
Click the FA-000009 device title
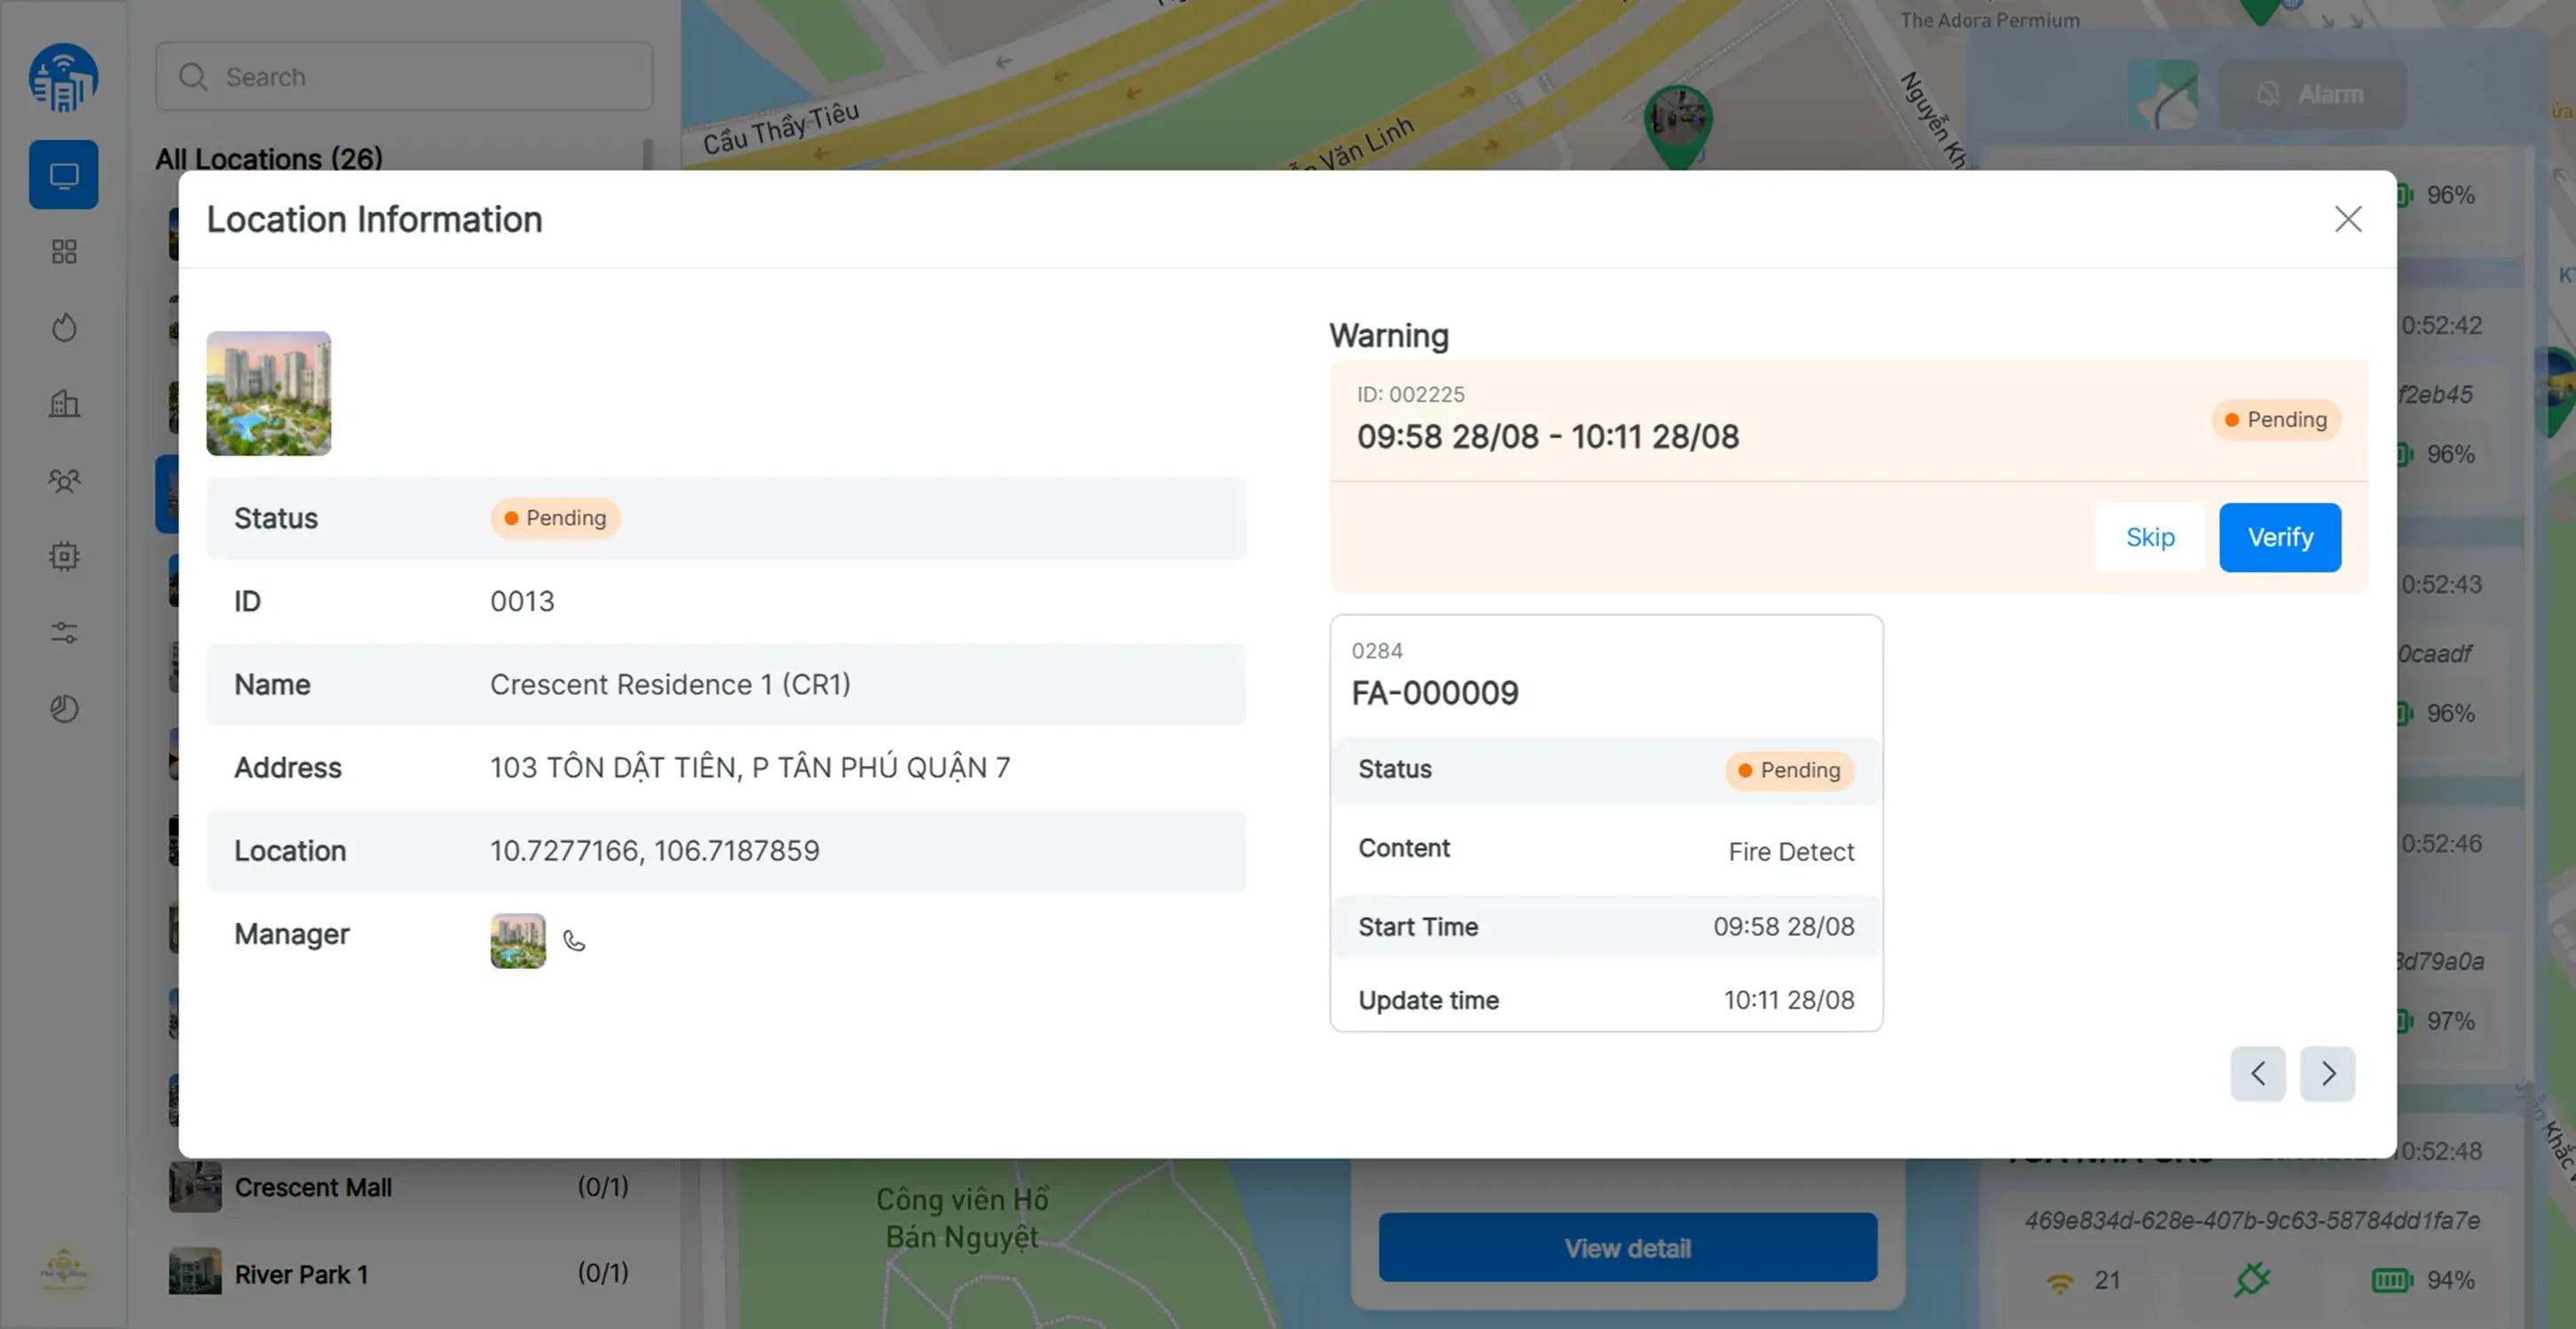pos(1434,692)
